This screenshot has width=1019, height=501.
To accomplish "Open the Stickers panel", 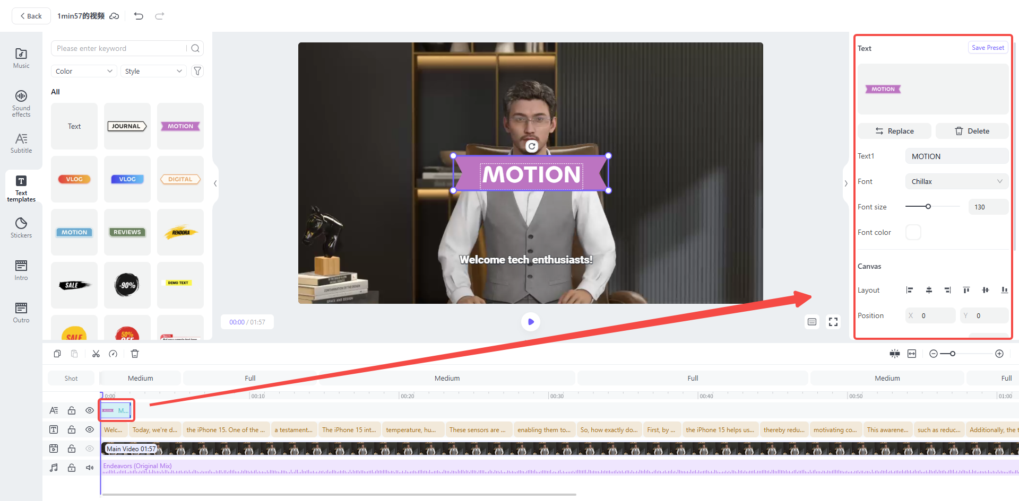I will tap(21, 228).
